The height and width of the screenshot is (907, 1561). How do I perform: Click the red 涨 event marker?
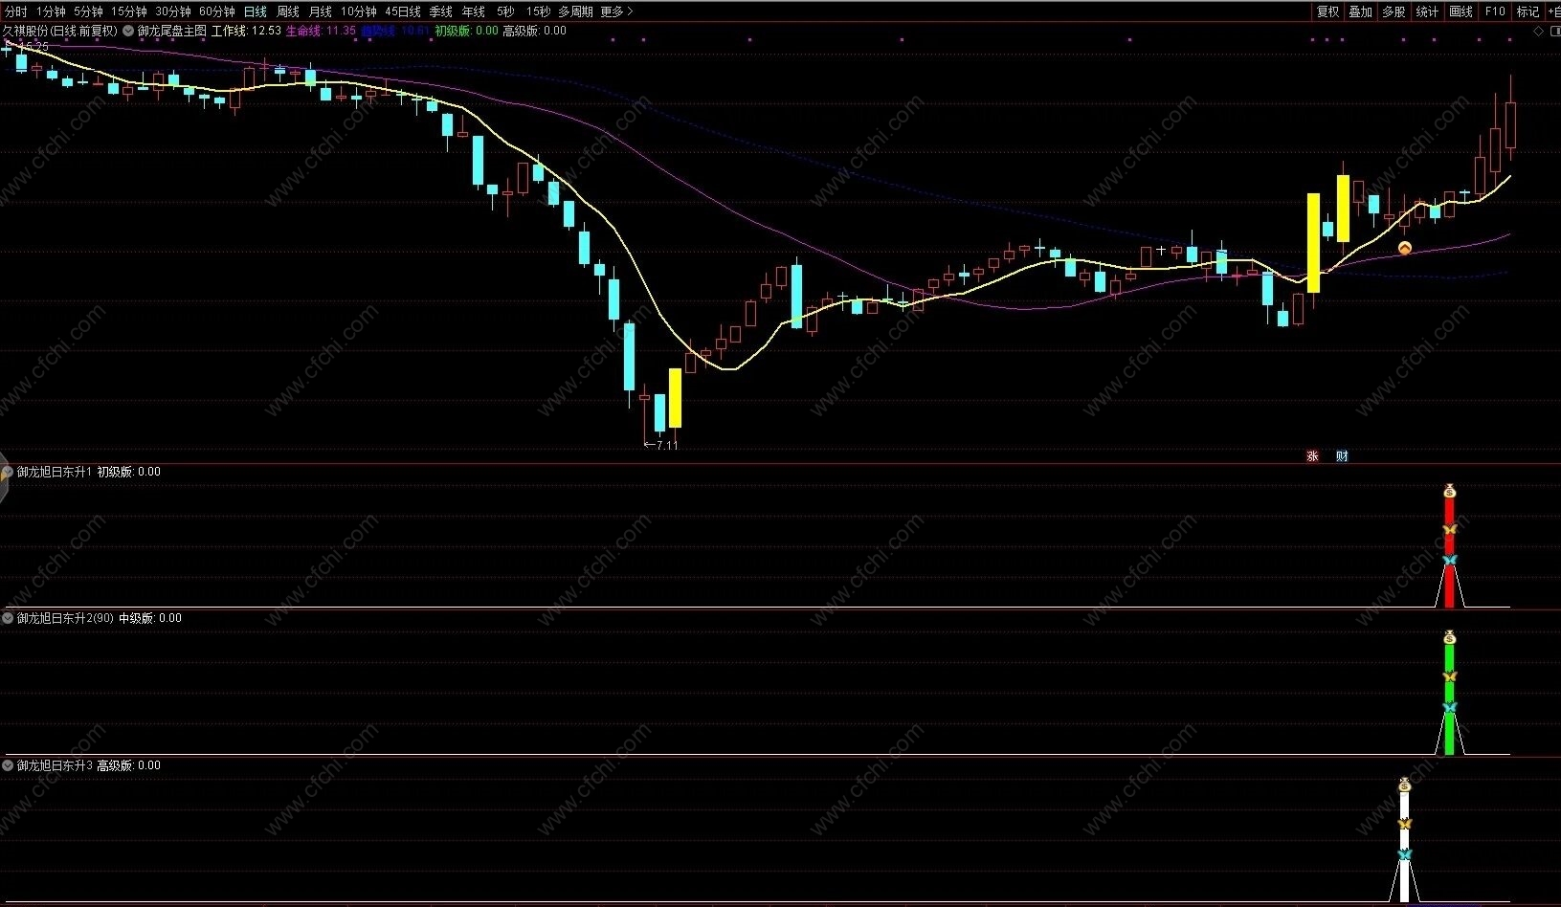[1312, 456]
